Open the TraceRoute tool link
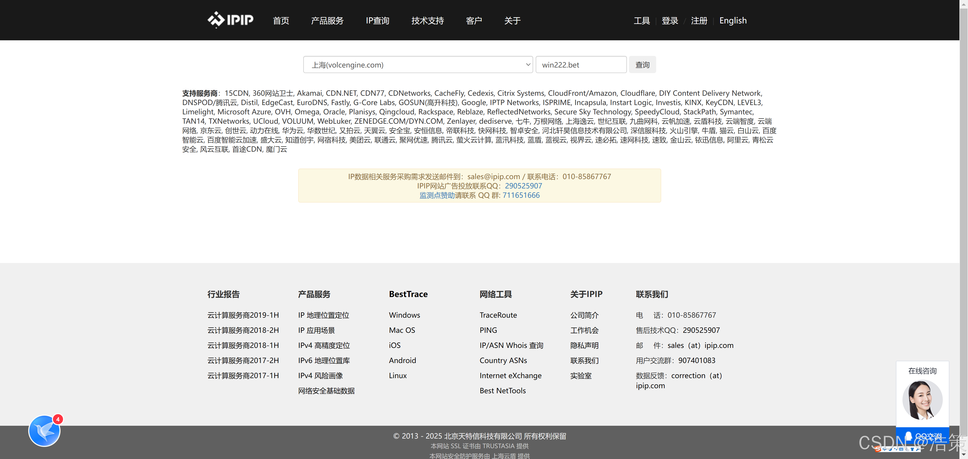Screen dimensions: 968x459 click(498, 315)
